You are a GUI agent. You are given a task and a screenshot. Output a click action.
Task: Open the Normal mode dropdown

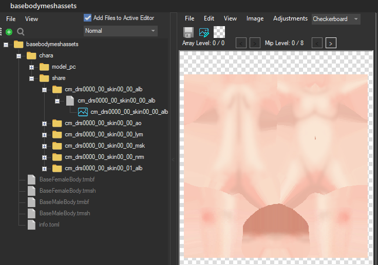pyautogui.click(x=121, y=31)
